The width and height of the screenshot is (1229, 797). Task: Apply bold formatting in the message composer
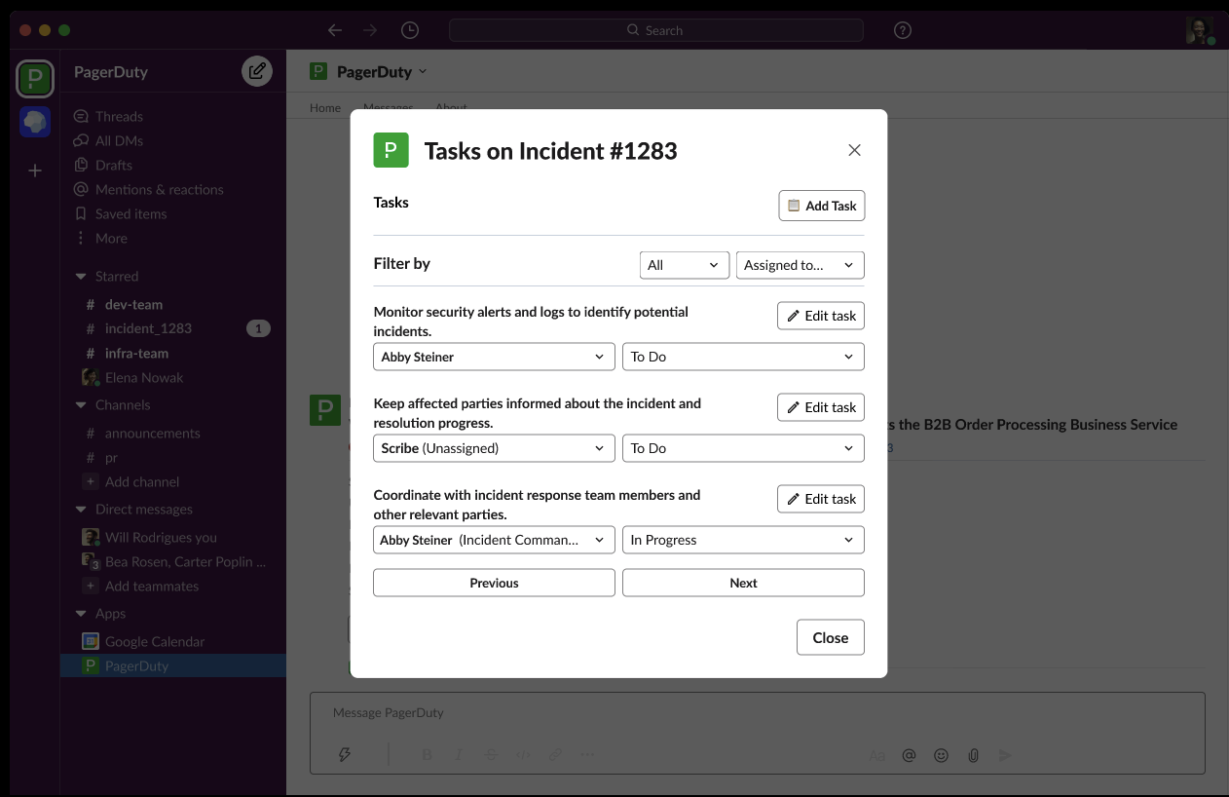426,754
